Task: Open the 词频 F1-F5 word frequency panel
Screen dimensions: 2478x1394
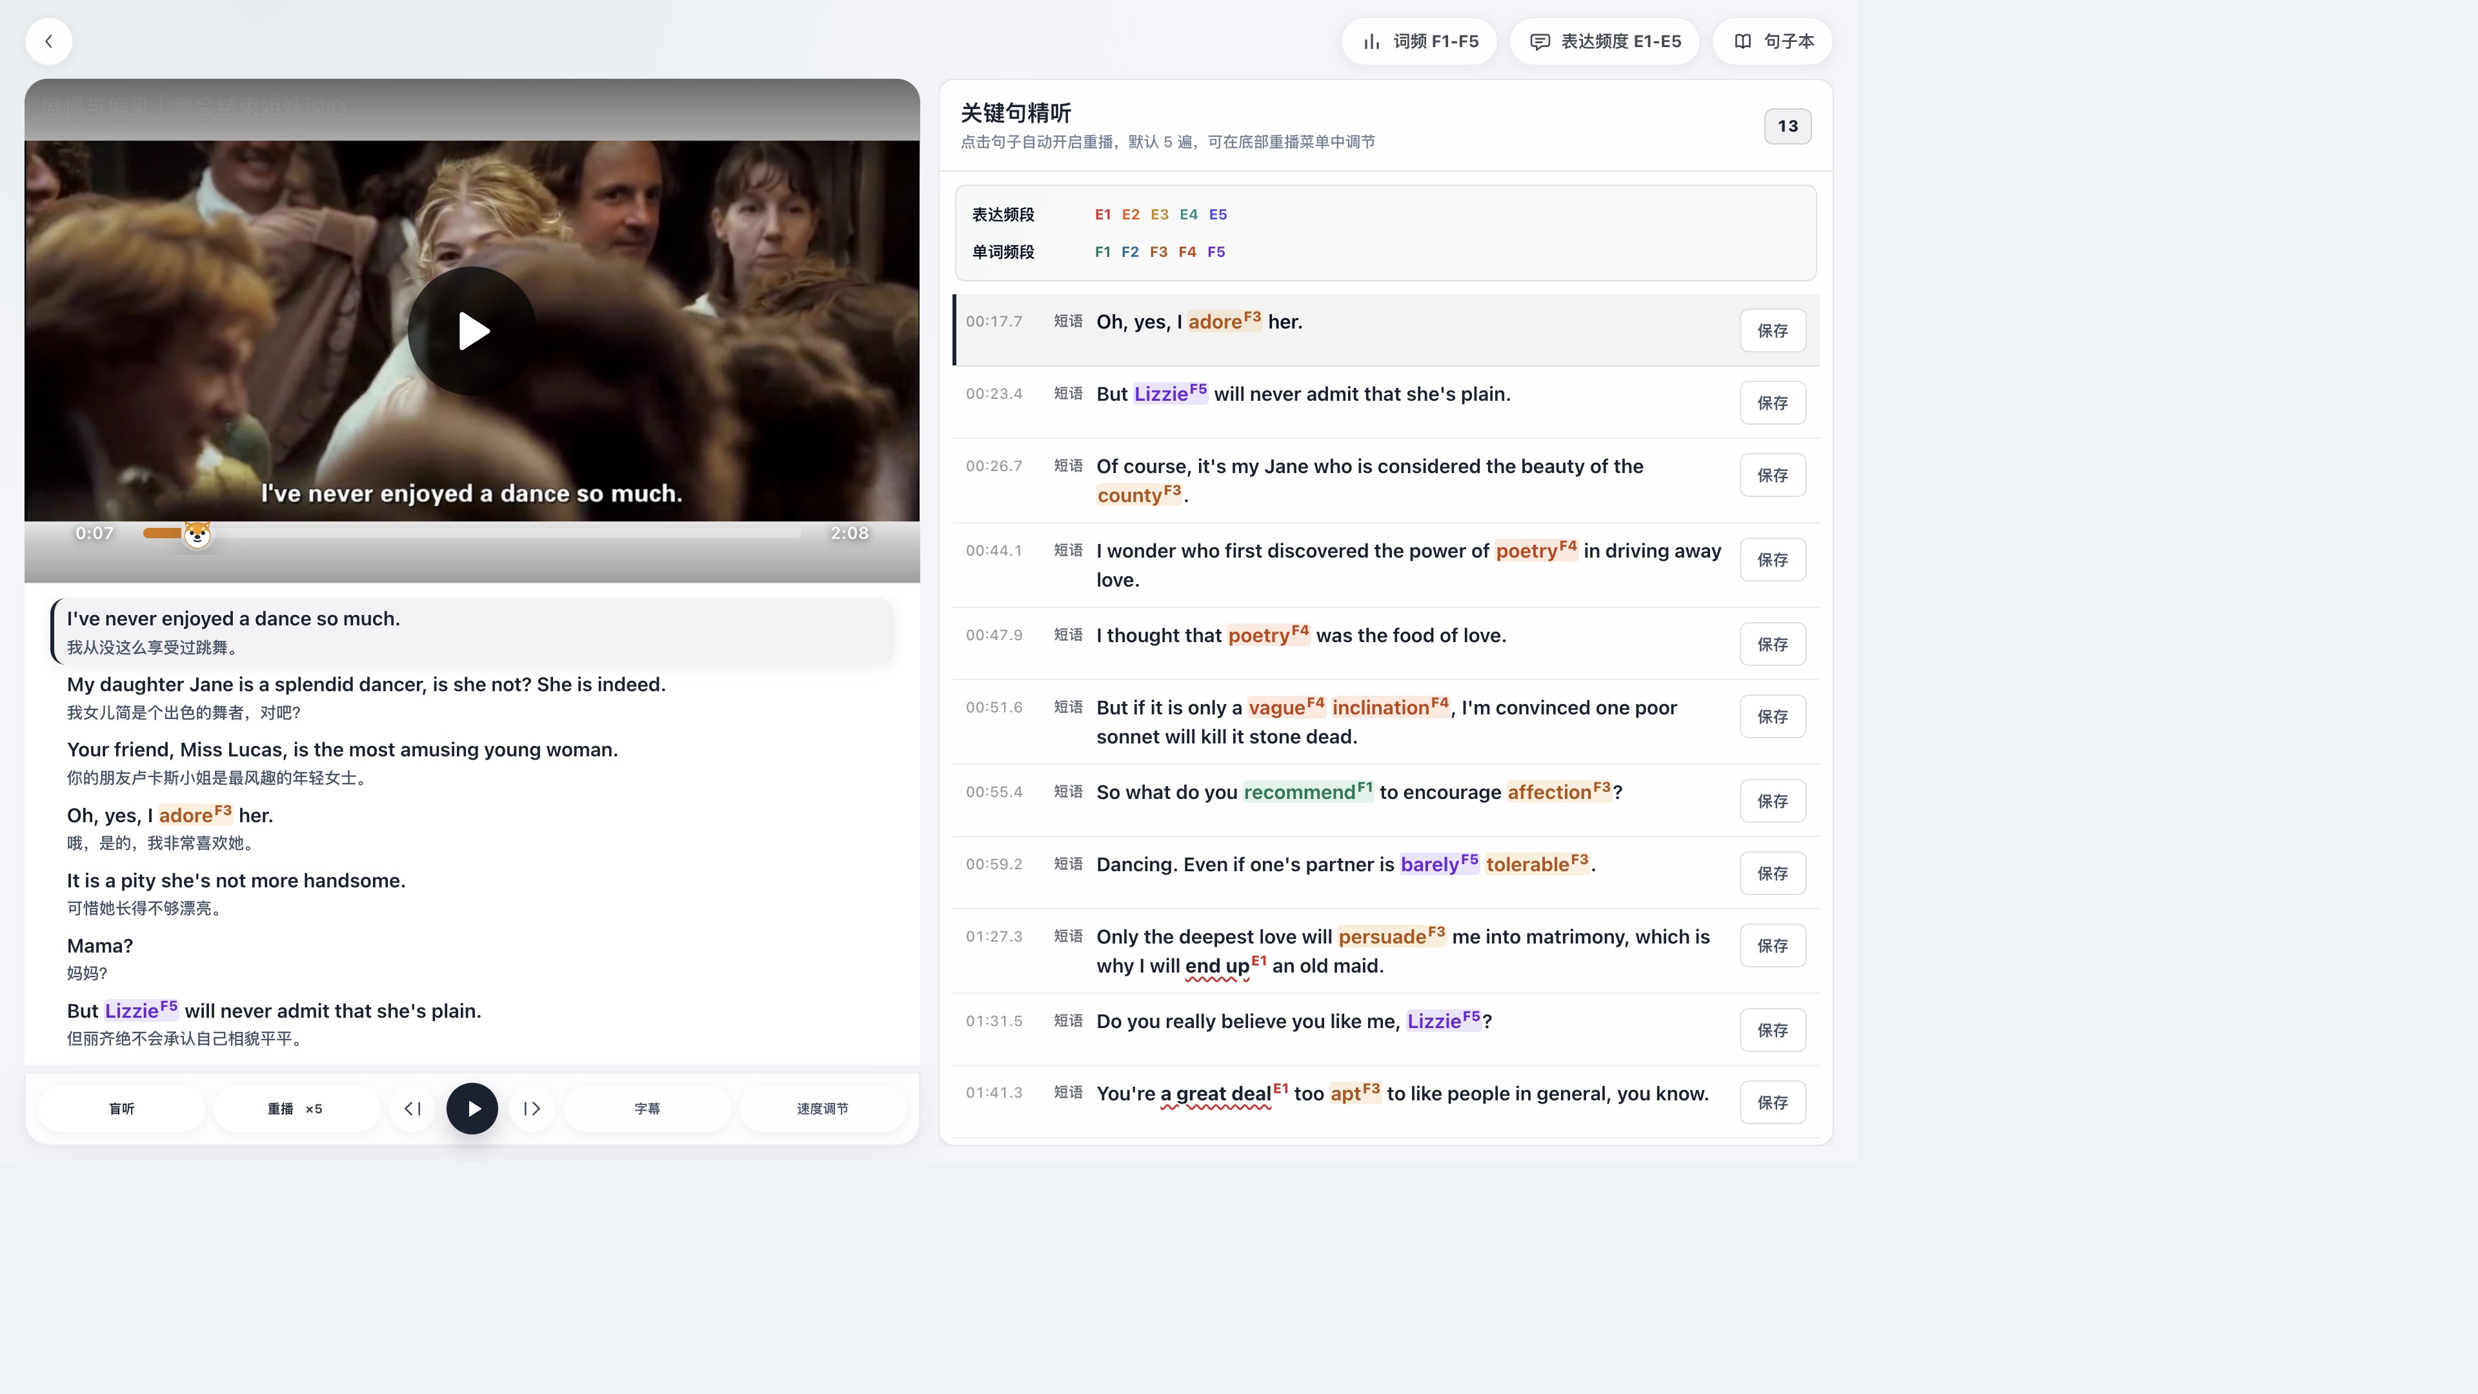Action: 1419,41
